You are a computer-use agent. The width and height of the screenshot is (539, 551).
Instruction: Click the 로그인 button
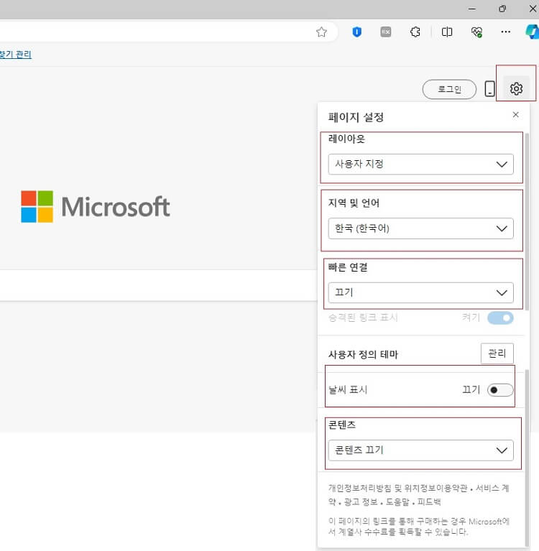[449, 89]
